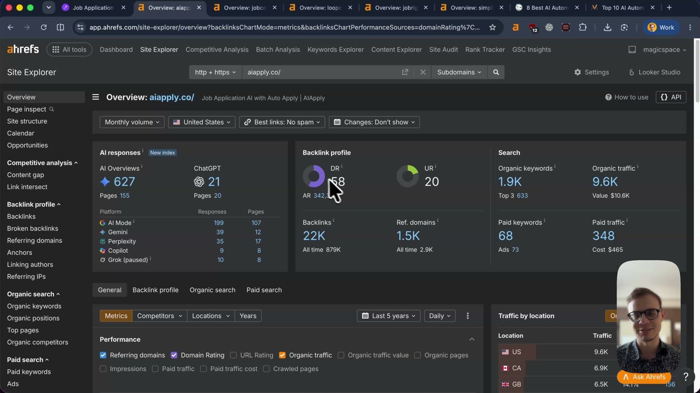
Task: Toggle the sidebar hamburger menu
Action: (95, 97)
